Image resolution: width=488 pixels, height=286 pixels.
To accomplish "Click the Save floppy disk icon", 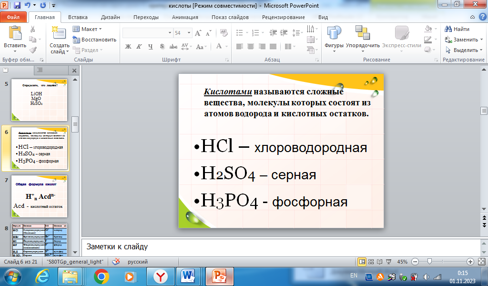I will tap(18, 5).
